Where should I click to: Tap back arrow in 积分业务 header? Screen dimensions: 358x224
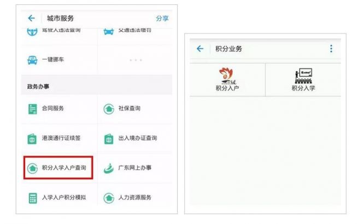199,49
